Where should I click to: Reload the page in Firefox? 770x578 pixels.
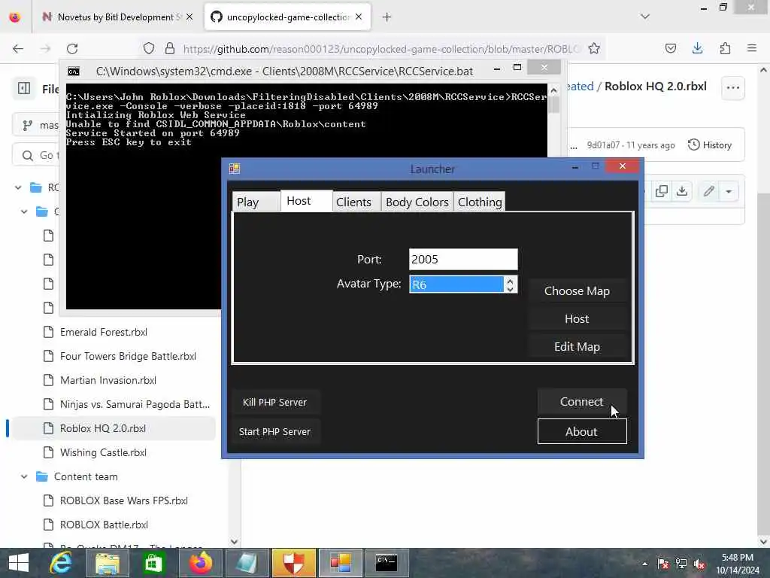click(72, 48)
